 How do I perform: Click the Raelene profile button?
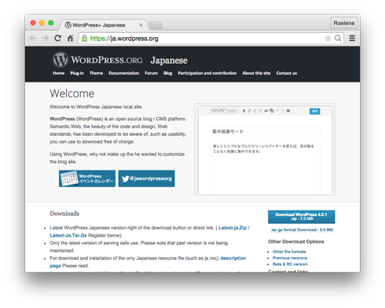(x=344, y=23)
